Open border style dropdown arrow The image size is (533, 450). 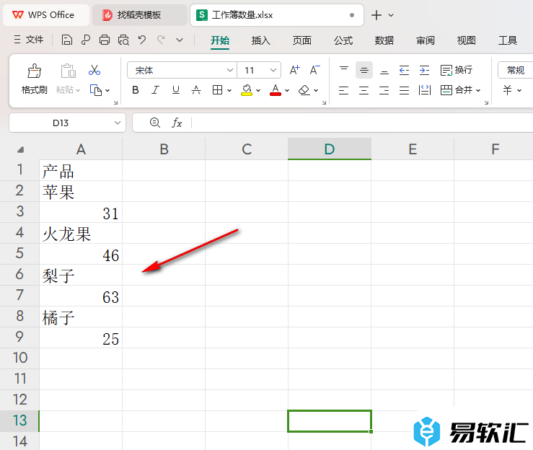229,90
